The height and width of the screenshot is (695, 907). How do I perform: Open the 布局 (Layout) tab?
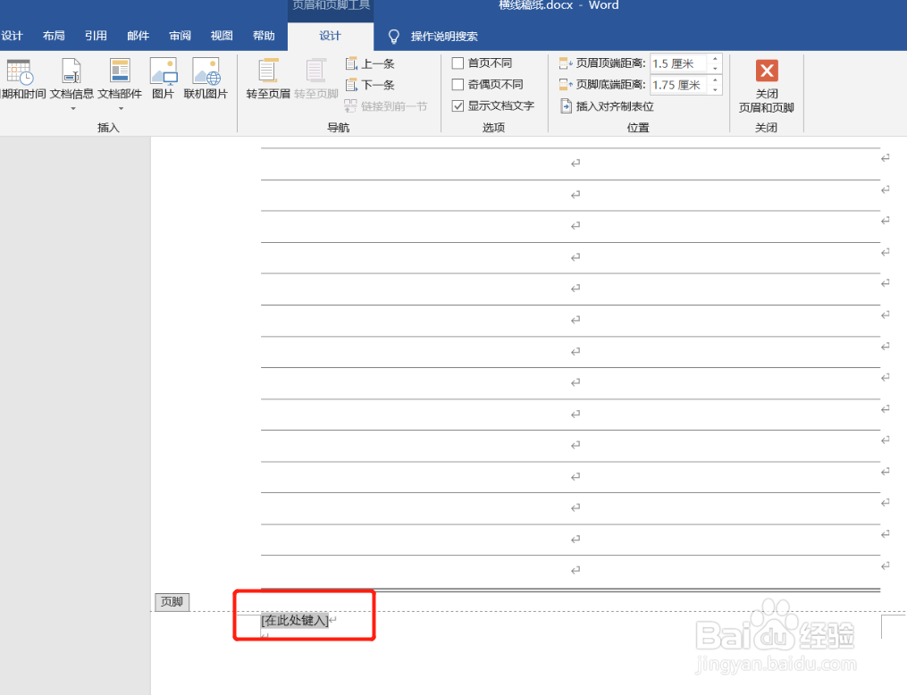pos(54,36)
